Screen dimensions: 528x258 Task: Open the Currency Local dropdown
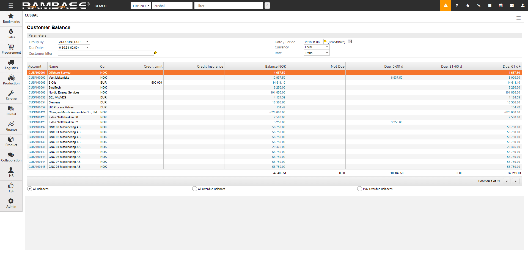pos(317,47)
